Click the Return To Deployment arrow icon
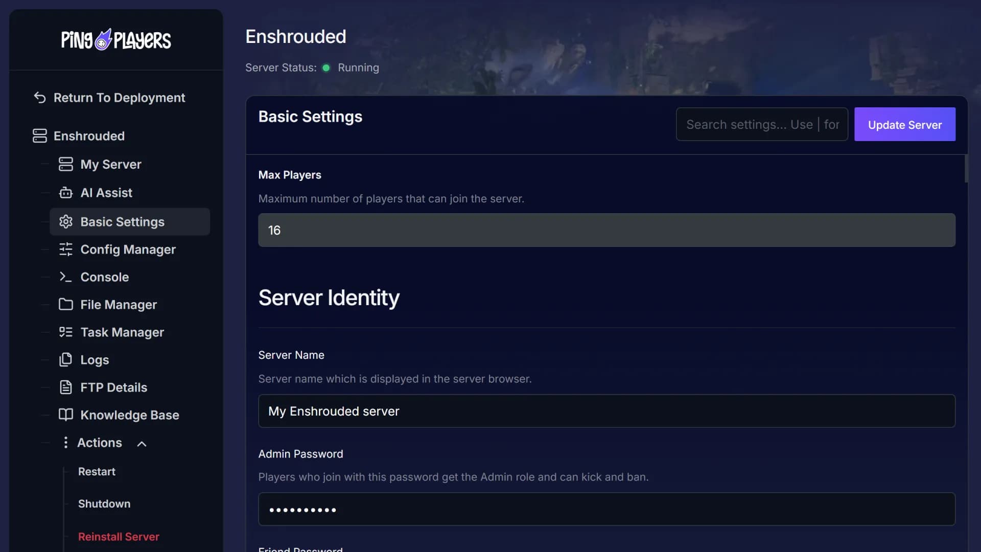 [40, 98]
